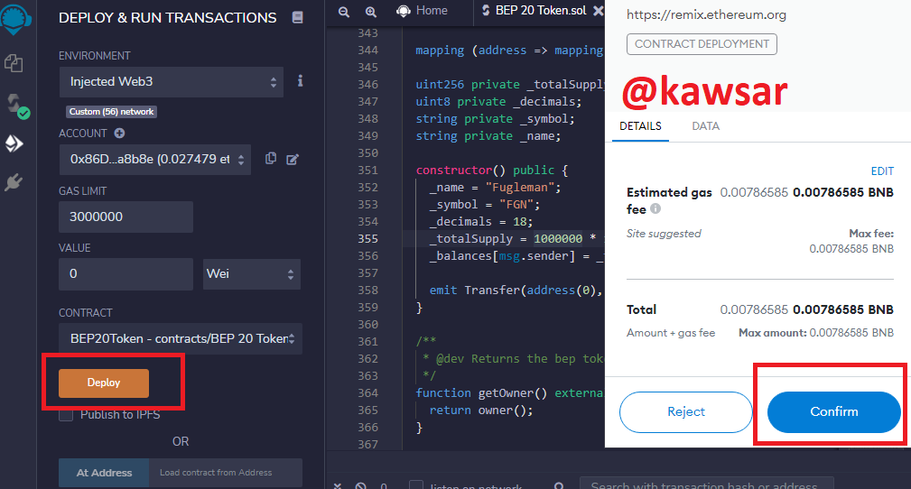Viewport: 911px width, 489px height.
Task: Clear the terminal console icon
Action: 361,486
